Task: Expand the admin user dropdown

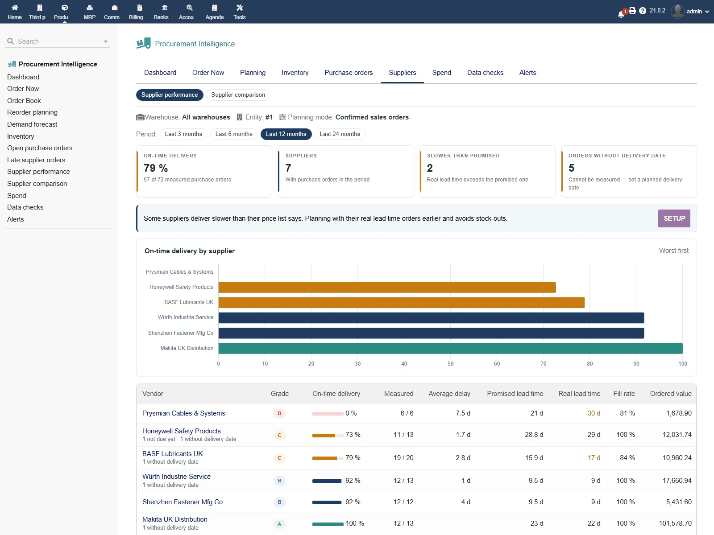Action: 707,12
